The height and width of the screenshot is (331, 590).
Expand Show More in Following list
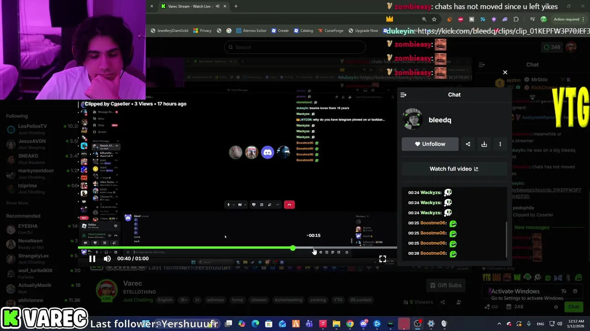(x=17, y=203)
